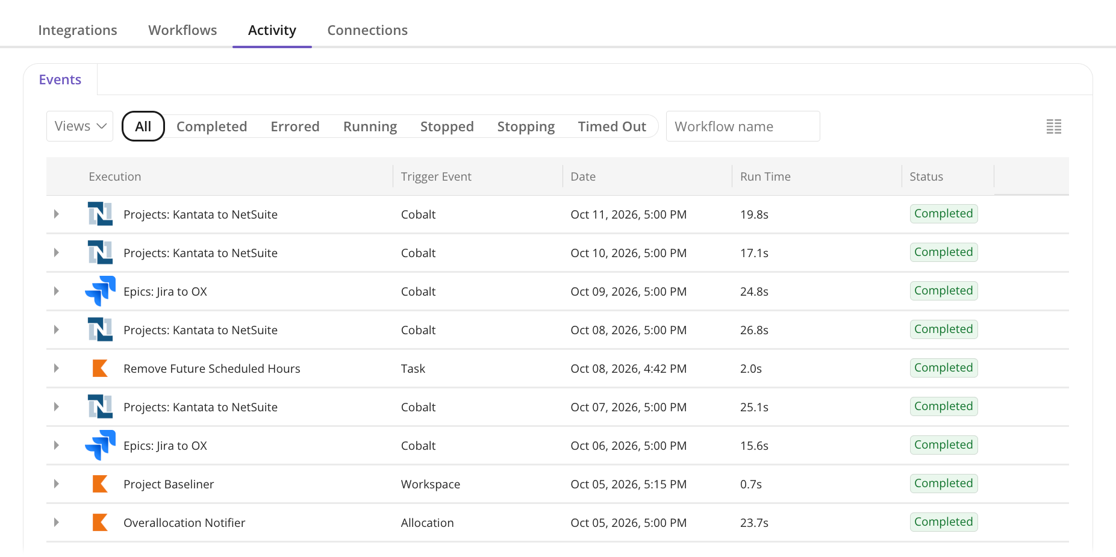1116x557 pixels.
Task: Filter events by Stopped
Action: [447, 126]
